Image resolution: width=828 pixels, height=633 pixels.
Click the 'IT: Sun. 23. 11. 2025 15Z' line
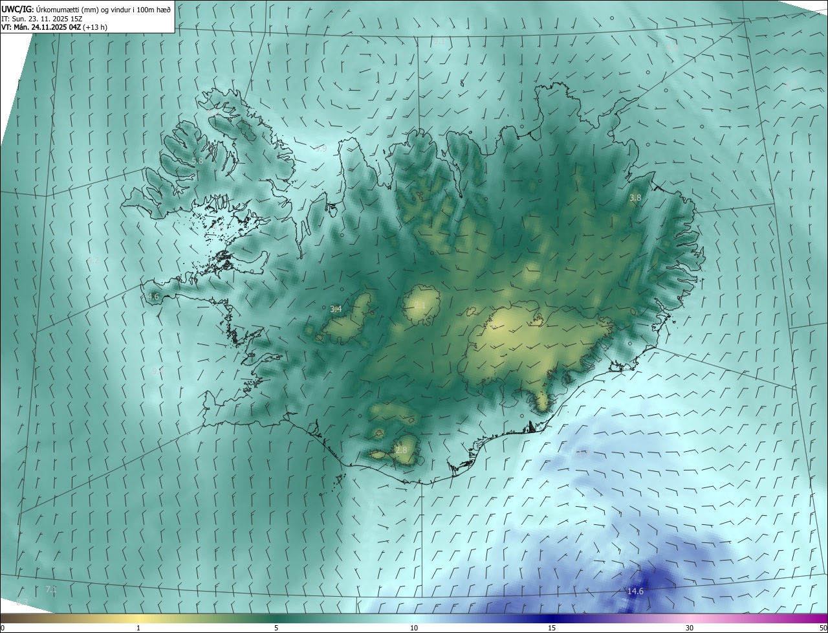click(x=42, y=18)
